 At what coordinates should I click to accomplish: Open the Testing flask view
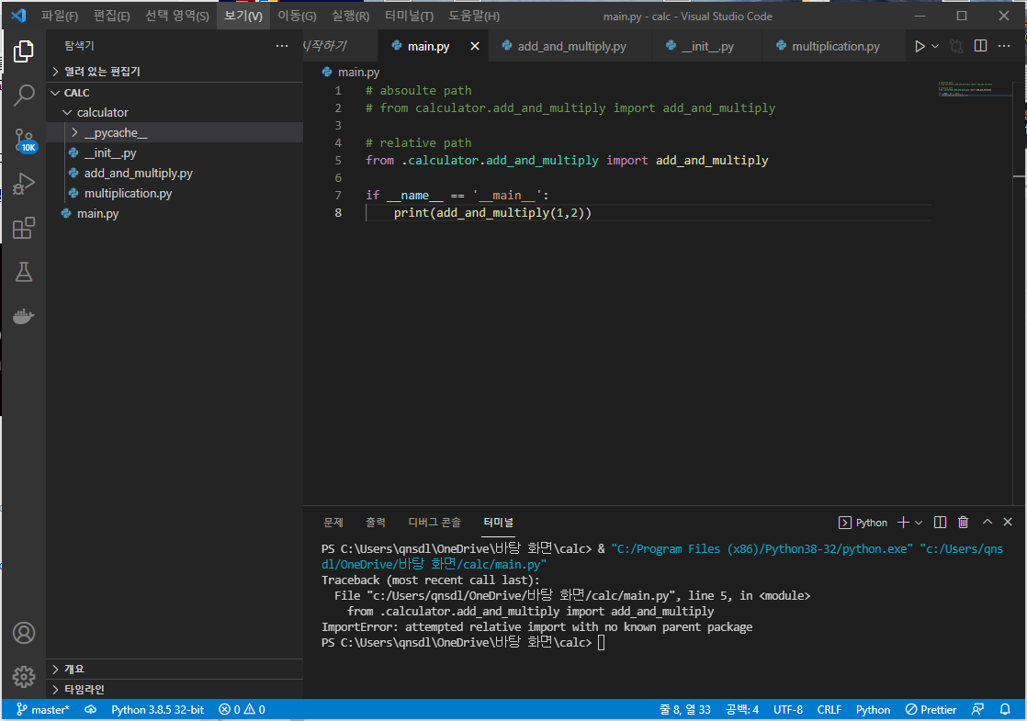pyautogui.click(x=24, y=272)
